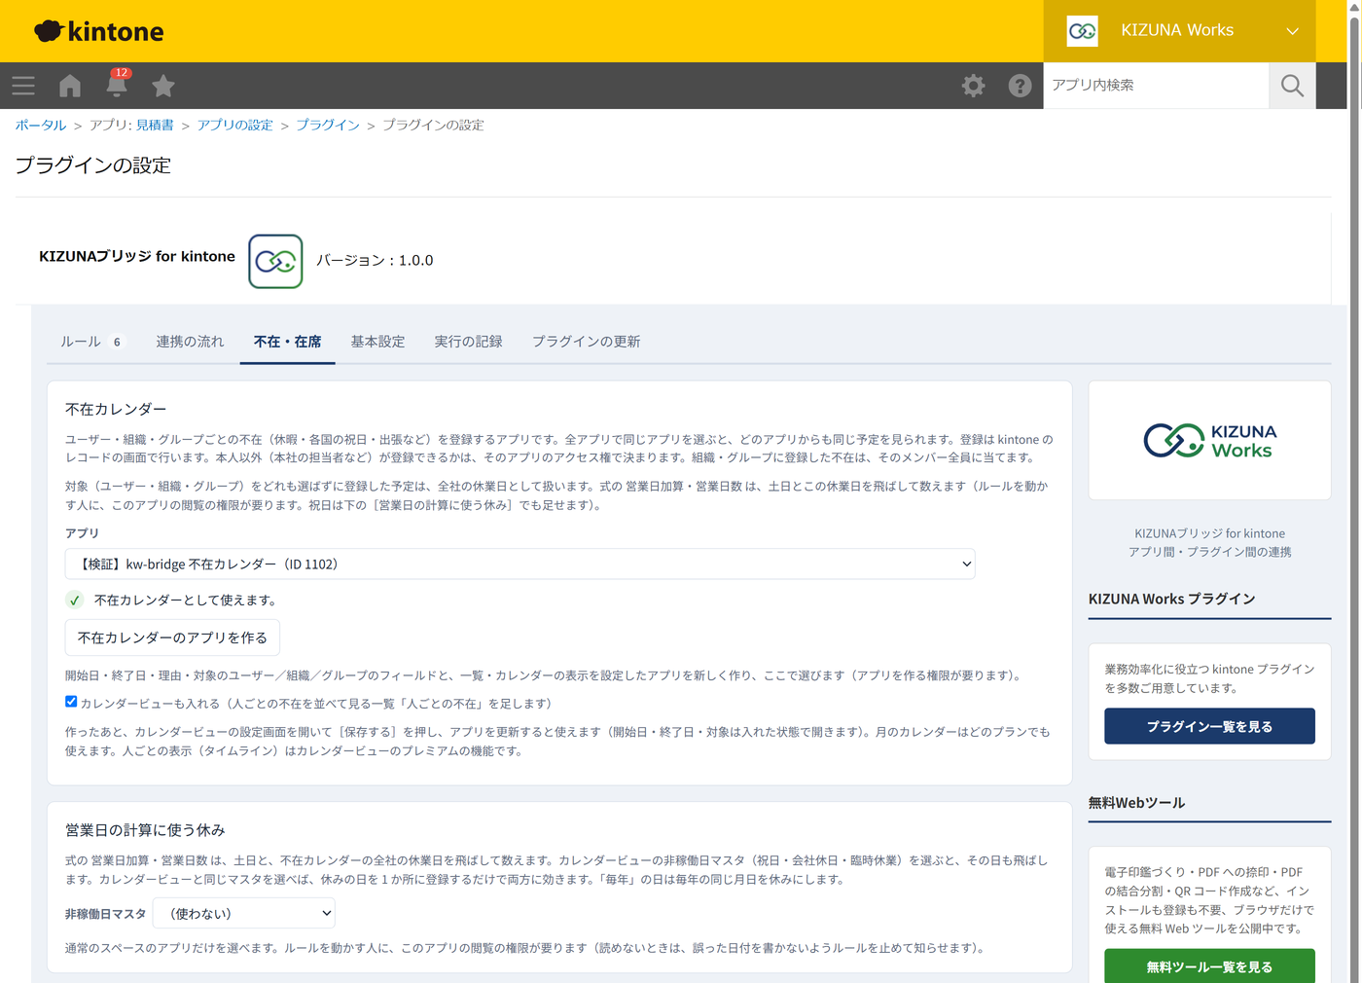Click 無料ツール一覧を見る button

[1209, 966]
